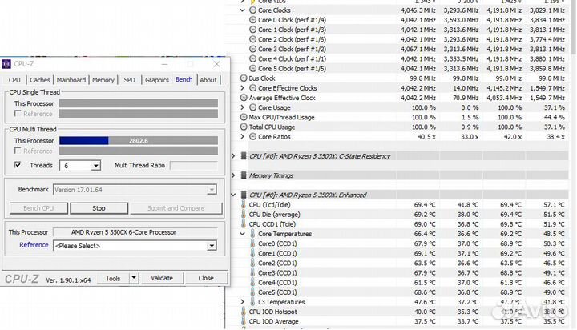Click thermometer icon beside Core1 (CCD1)

[252, 253]
